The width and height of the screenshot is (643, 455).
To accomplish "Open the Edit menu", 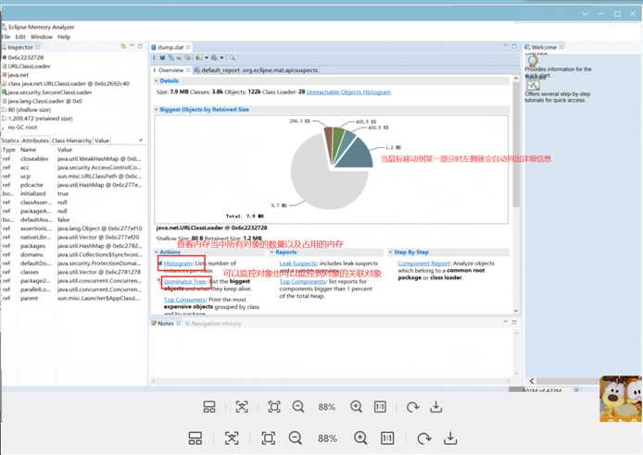I will (20, 37).
